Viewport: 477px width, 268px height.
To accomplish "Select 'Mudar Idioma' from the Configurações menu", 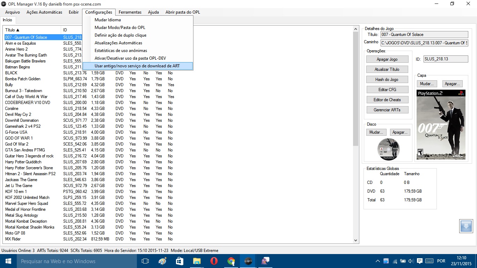I will [x=108, y=20].
